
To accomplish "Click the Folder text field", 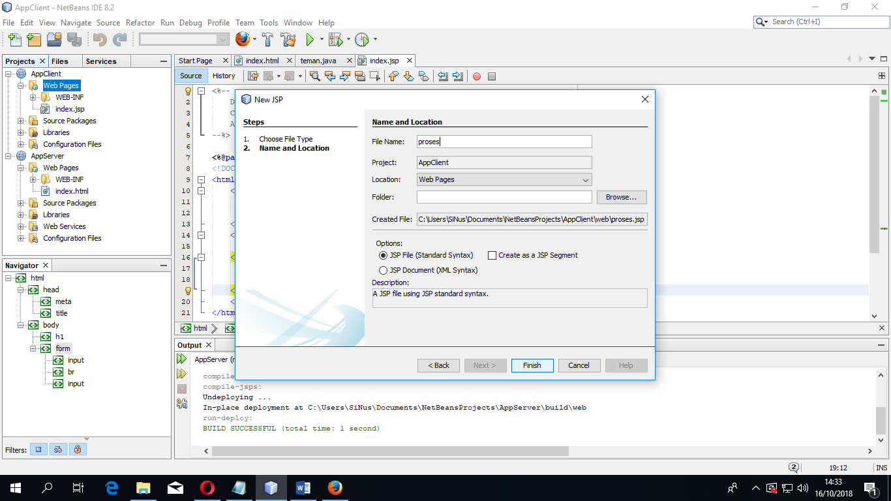I will (504, 197).
